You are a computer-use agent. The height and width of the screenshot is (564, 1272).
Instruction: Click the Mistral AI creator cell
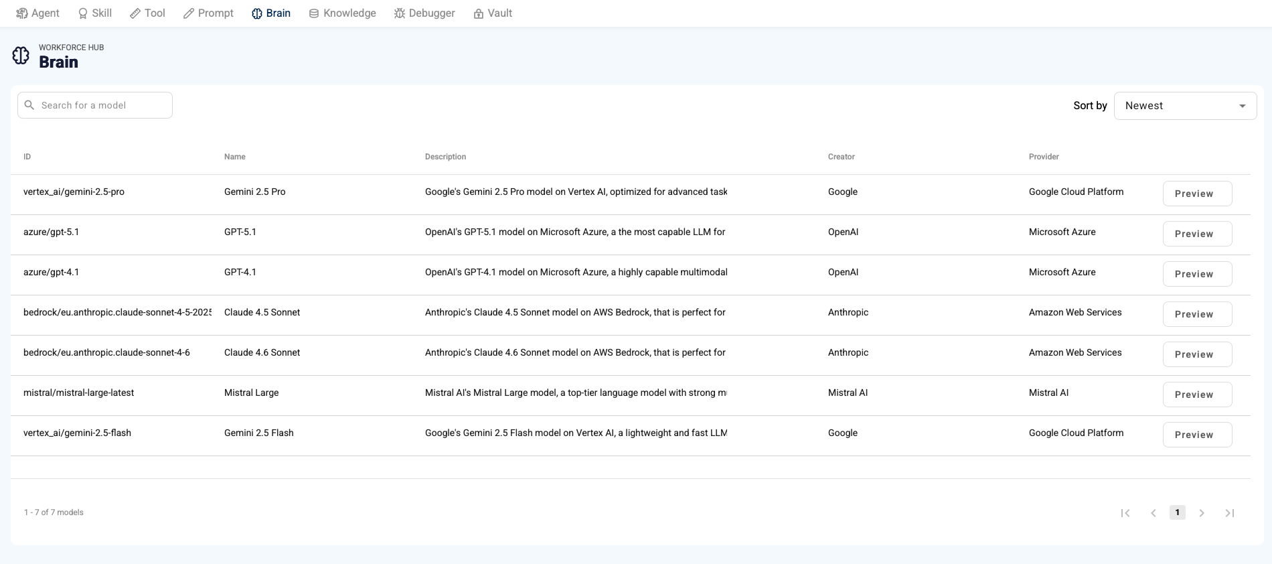coord(848,393)
